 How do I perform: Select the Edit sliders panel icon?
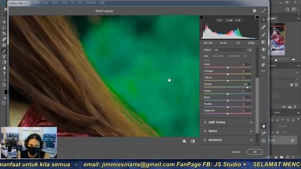(x=263, y=20)
